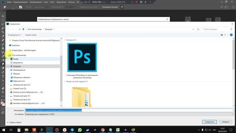
Task: Collapse the 'Этот компьютер' tree node
Action: (7, 55)
